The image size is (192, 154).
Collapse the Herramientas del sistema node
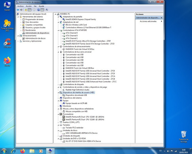pos(18,17)
